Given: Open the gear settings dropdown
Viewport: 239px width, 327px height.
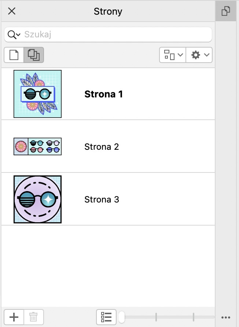Looking at the screenshot, I should pyautogui.click(x=199, y=55).
